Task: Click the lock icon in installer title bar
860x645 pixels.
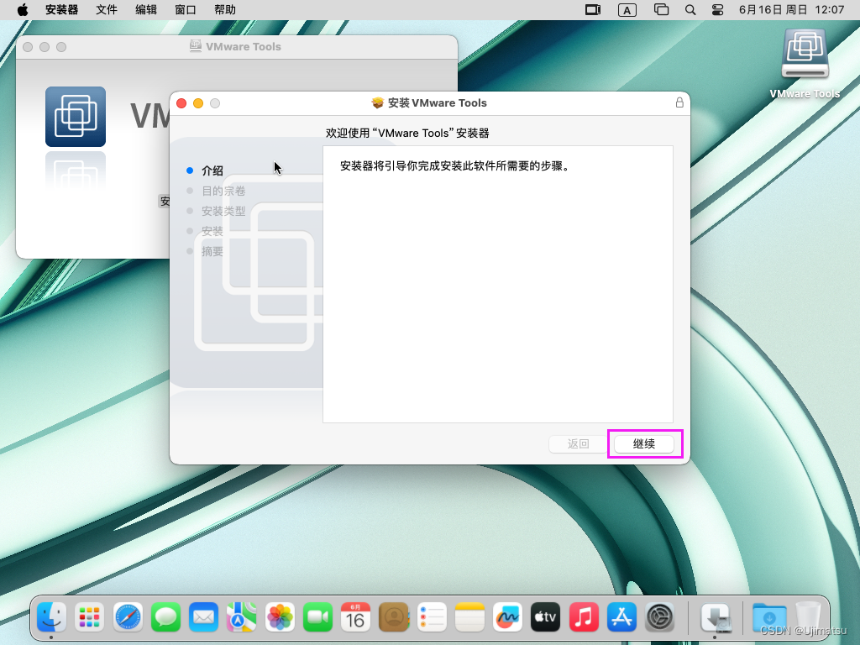Action: click(x=679, y=102)
